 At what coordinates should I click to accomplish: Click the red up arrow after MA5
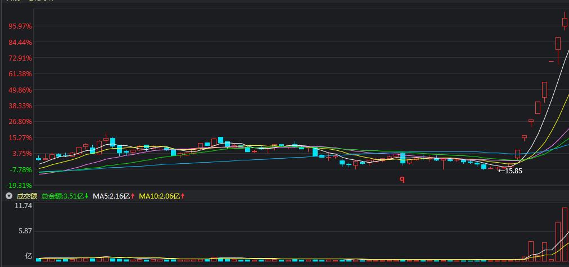point(133,196)
